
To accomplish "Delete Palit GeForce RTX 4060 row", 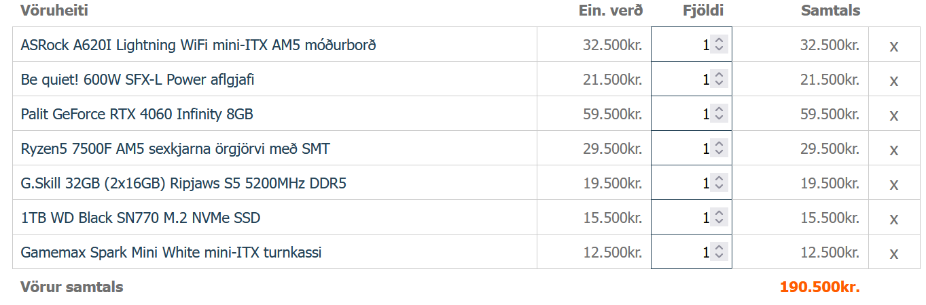I will pos(894,115).
